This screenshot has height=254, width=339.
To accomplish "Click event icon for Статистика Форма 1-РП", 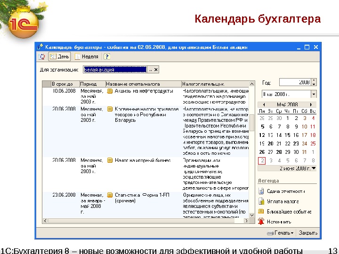I will (110, 195).
